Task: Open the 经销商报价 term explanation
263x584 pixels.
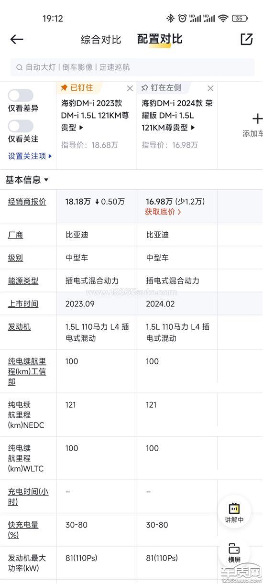Action: point(27,202)
